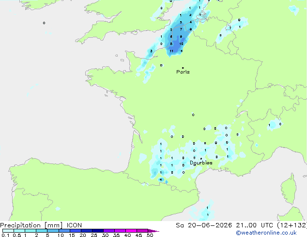Click the precipitation value 11 on map
The image size is (307, 237).
pyautogui.click(x=171, y=51)
